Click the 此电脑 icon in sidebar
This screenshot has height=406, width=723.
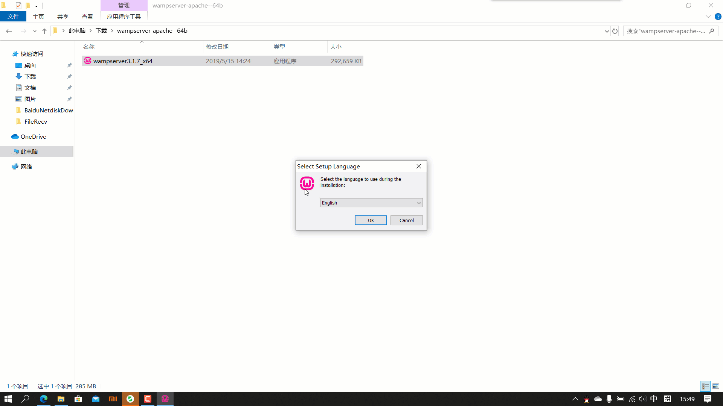click(x=29, y=151)
